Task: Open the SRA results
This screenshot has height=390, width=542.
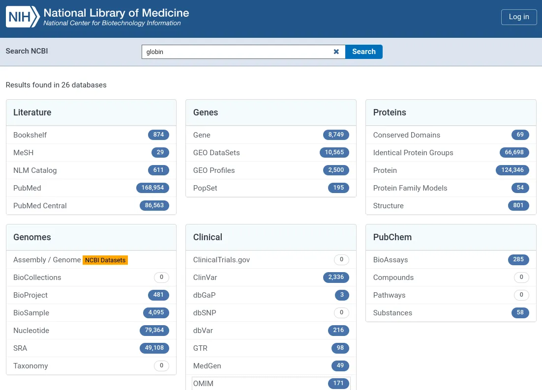Action: click(20, 348)
